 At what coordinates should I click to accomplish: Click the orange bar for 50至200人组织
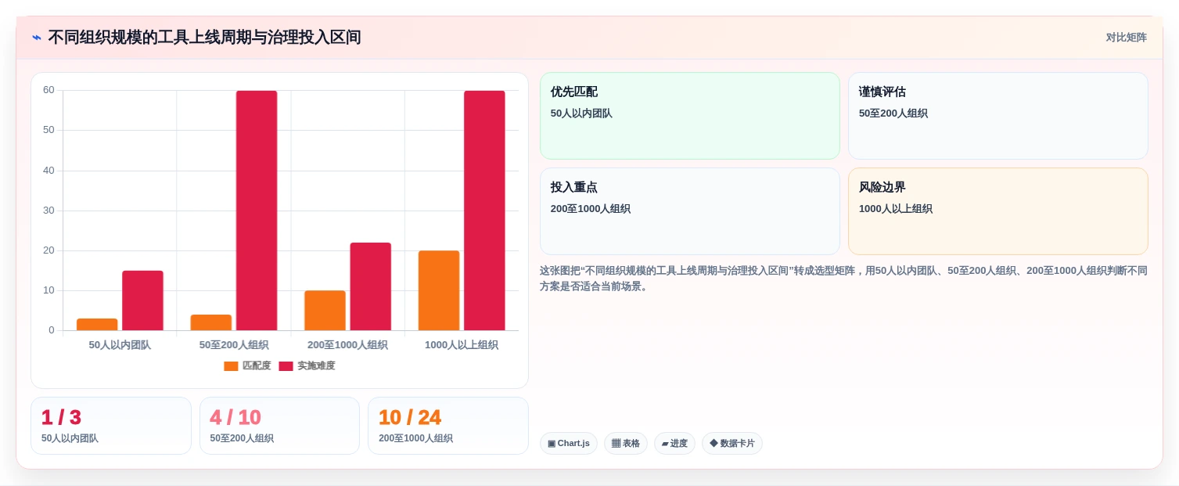(211, 322)
